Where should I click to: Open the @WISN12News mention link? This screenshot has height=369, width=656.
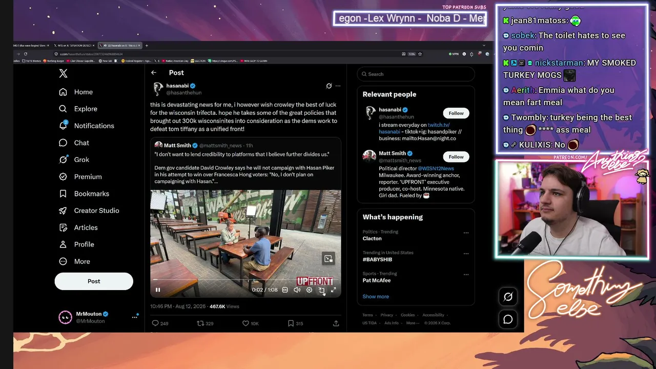(x=436, y=168)
